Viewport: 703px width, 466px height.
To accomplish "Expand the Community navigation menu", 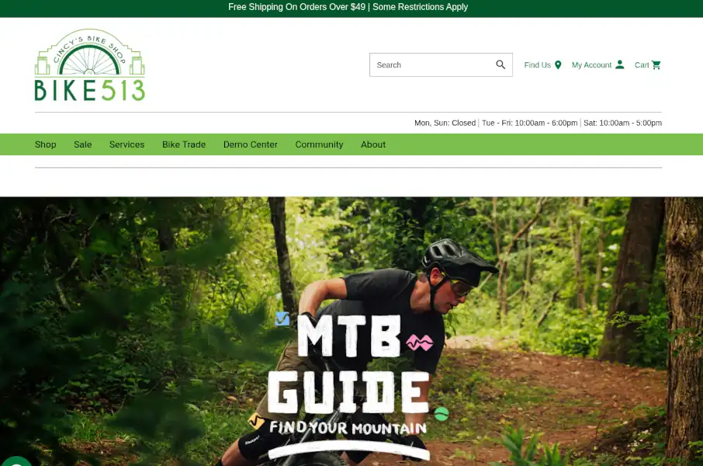I will click(x=319, y=144).
